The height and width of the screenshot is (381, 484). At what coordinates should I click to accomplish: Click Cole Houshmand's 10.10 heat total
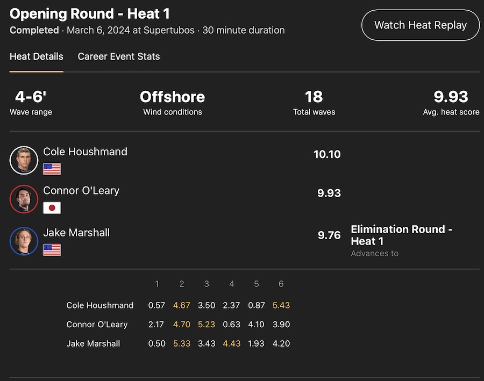pyautogui.click(x=327, y=155)
